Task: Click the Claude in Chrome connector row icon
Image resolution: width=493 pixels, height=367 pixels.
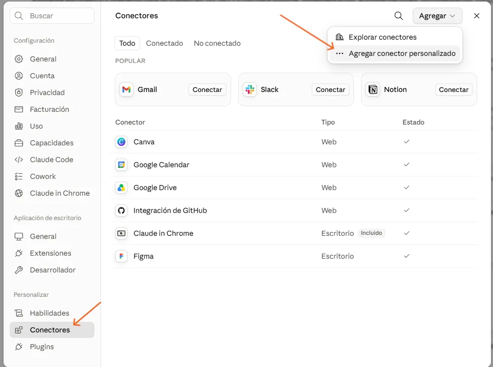Action: (121, 233)
